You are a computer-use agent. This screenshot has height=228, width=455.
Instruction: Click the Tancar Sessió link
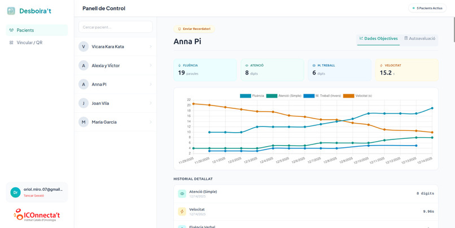[34, 195]
